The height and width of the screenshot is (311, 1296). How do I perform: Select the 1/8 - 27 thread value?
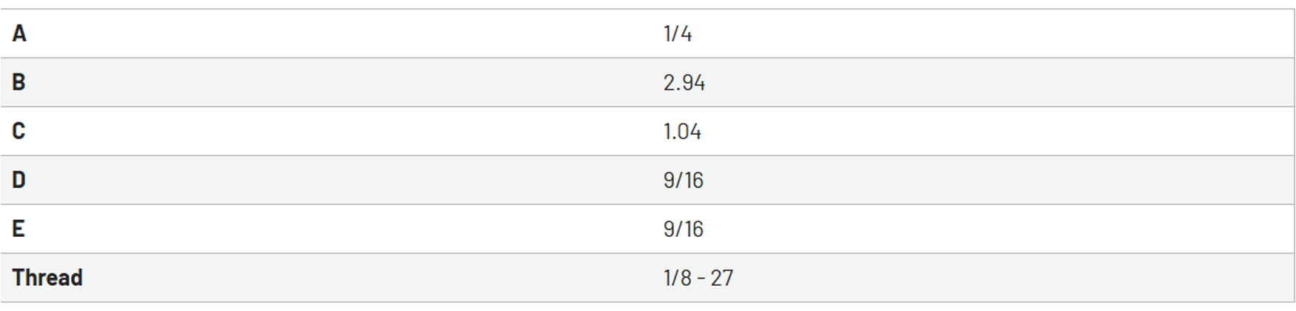click(698, 278)
